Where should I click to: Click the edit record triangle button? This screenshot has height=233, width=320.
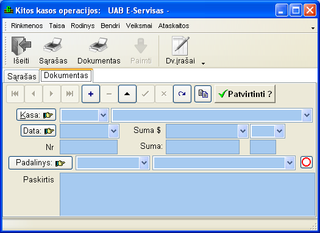click(127, 94)
